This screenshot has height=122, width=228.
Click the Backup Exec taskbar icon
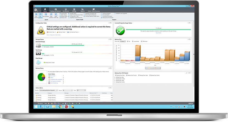point(66,107)
